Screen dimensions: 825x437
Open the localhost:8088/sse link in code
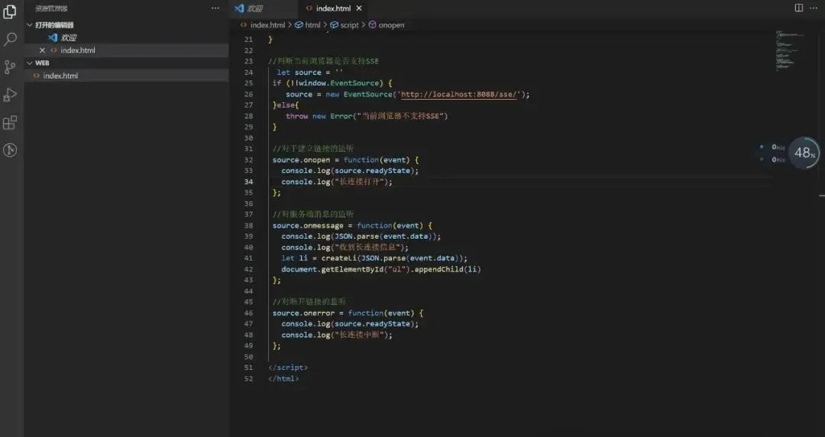pyautogui.click(x=459, y=95)
